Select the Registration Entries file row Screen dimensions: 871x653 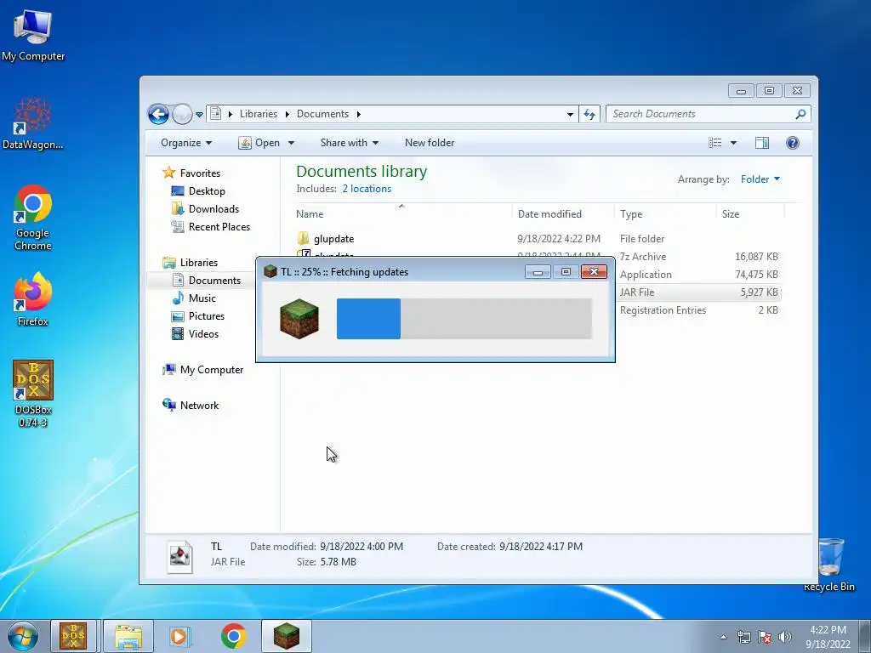point(699,309)
